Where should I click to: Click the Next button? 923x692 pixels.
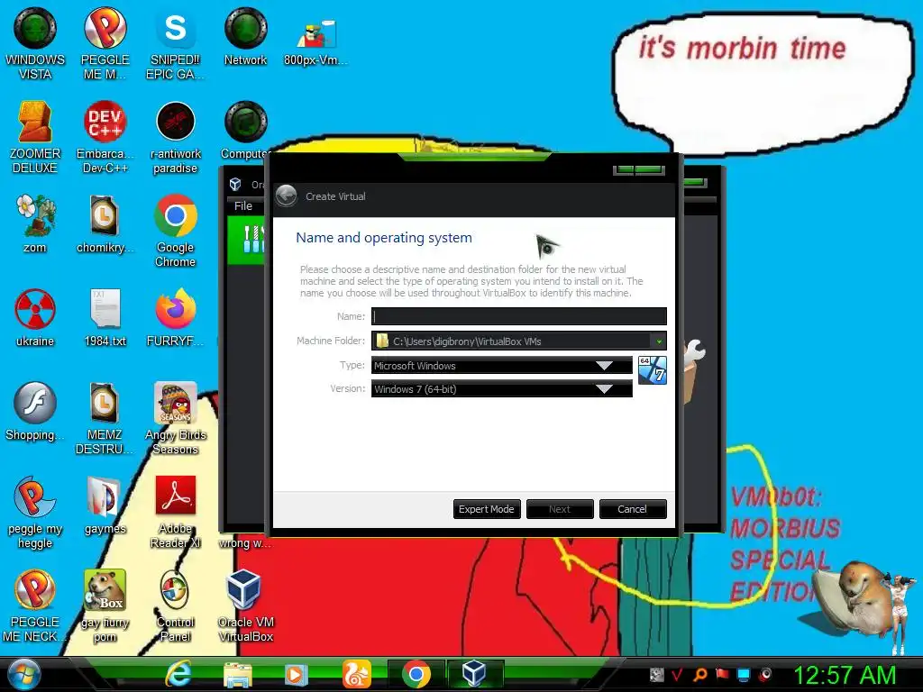coord(559,509)
